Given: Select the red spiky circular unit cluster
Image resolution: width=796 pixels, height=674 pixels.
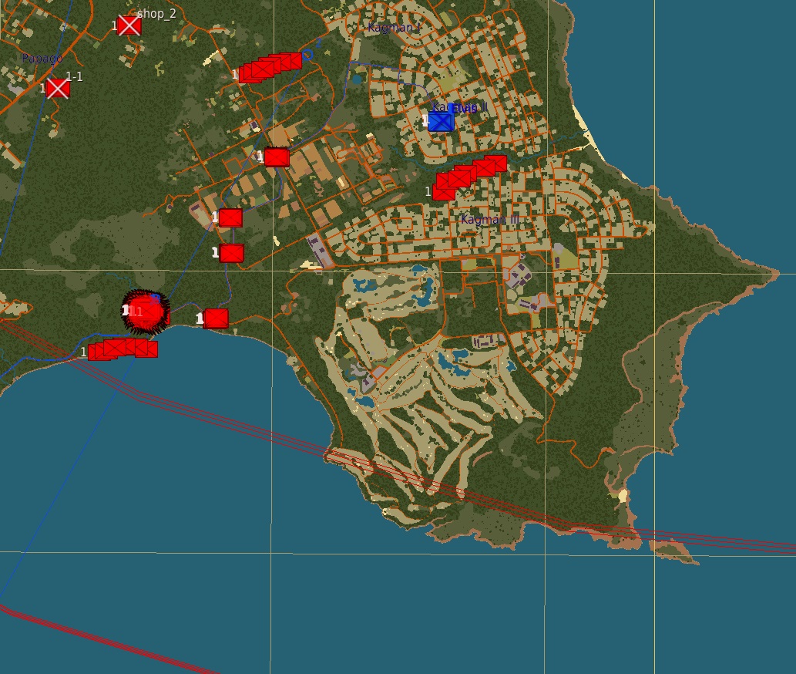Looking at the screenshot, I should point(145,311).
